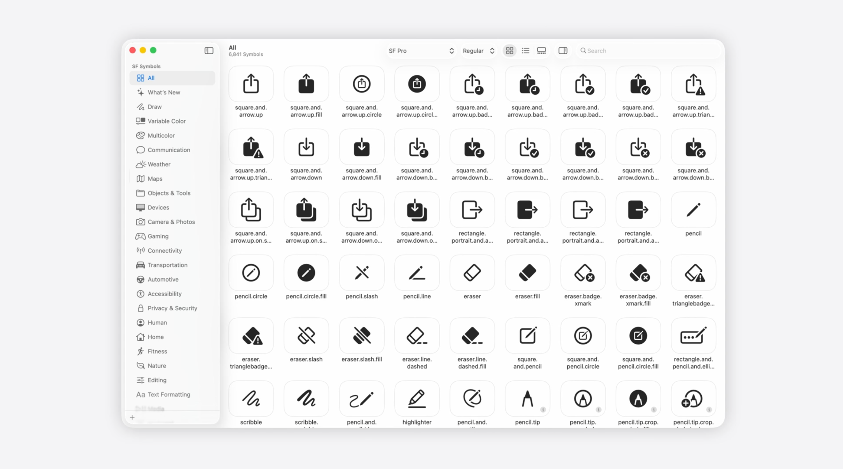Select the pencil.line symbol
The image size is (843, 469).
click(416, 273)
